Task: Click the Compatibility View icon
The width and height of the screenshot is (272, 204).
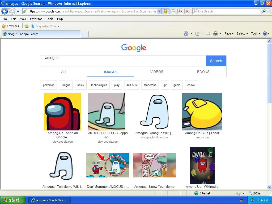Action: pos(173,11)
